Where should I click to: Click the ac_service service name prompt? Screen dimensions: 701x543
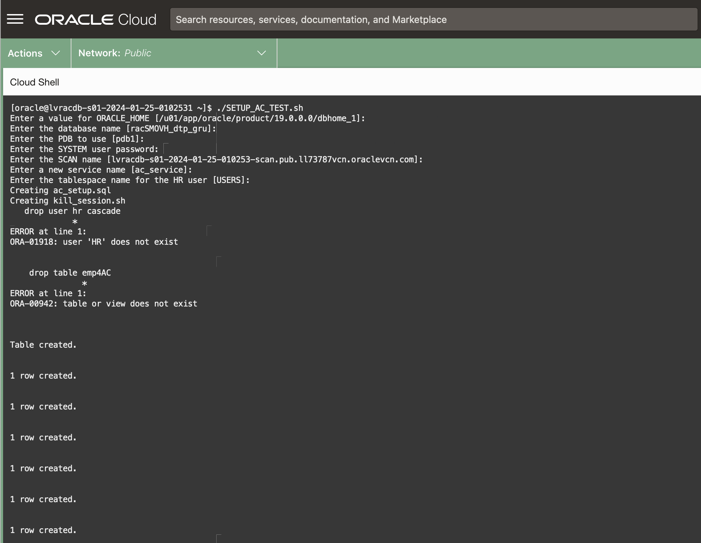[101, 170]
